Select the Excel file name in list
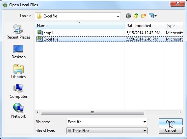Viewport: 187px width, 139px height. [x=51, y=39]
